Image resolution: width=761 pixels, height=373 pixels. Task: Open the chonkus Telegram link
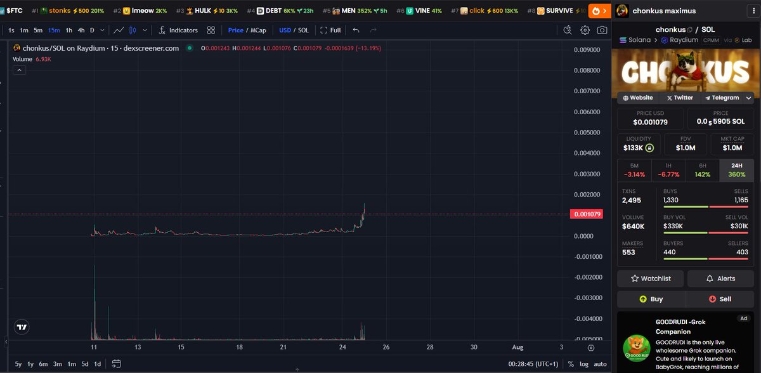722,98
